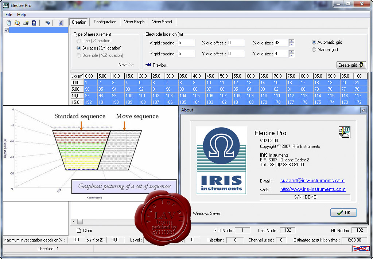Image resolution: width=373 pixels, height=259 pixels.
Task: Click the X grid spacing input field
Action: click(186, 43)
